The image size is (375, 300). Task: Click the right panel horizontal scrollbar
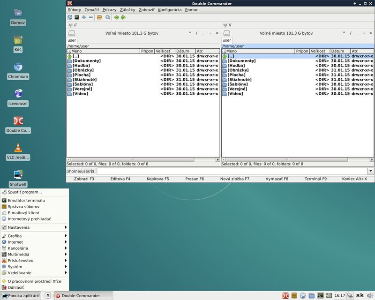pyautogui.click(x=298, y=159)
